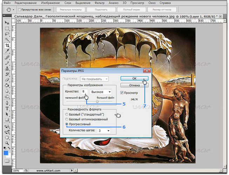Open the 'Справка' menu
This screenshot has height=175, width=229.
pyautogui.click(x=165, y=3)
